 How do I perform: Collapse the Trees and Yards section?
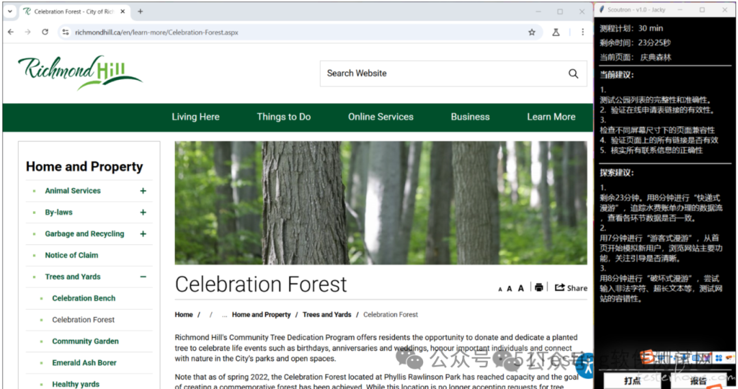[143, 277]
